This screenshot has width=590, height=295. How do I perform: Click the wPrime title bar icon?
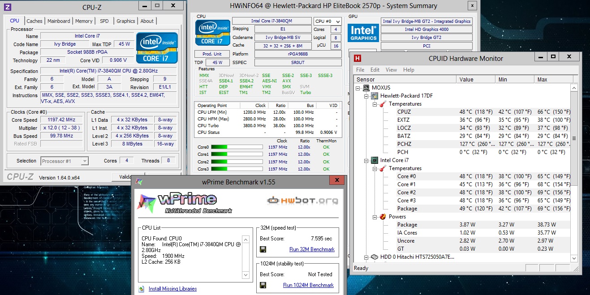[x=139, y=182]
